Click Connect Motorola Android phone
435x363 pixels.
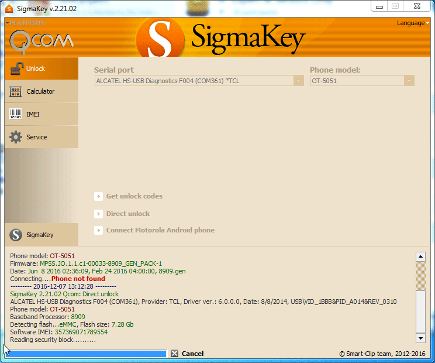pos(160,230)
